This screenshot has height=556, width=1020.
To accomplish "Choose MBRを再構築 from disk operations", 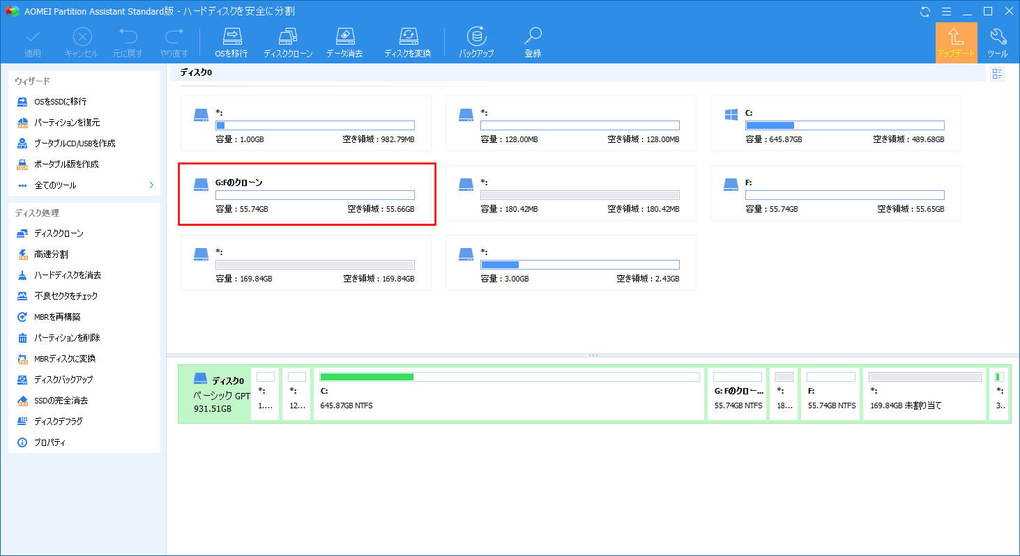I will tap(56, 317).
